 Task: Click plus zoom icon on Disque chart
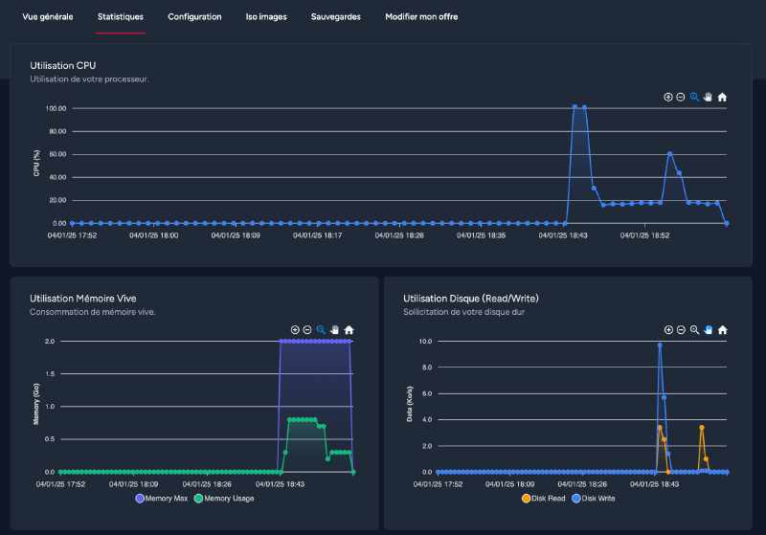[668, 329]
